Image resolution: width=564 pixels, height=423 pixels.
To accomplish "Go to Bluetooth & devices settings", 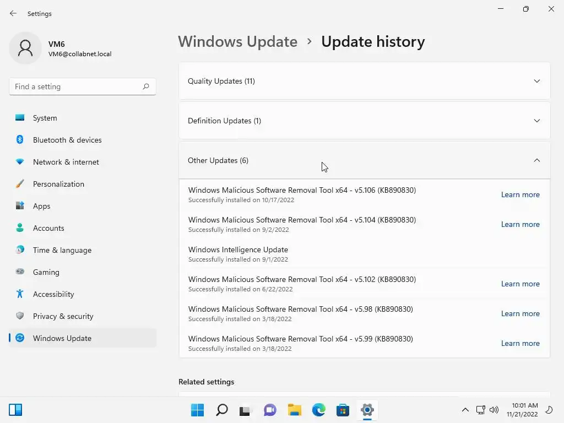I will [x=83, y=139].
